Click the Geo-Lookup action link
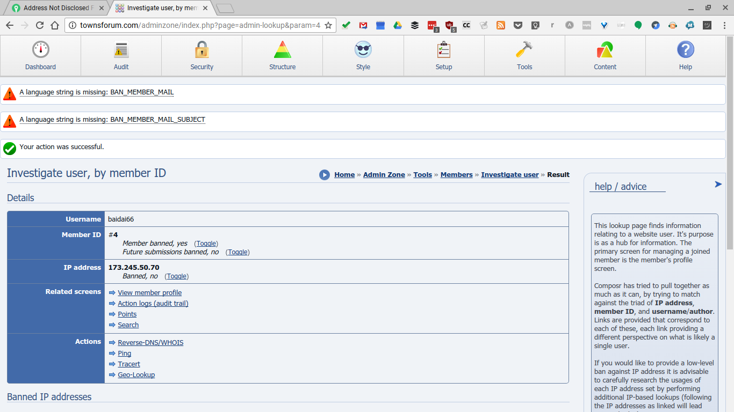Screen dimensions: 734x412 (136, 375)
